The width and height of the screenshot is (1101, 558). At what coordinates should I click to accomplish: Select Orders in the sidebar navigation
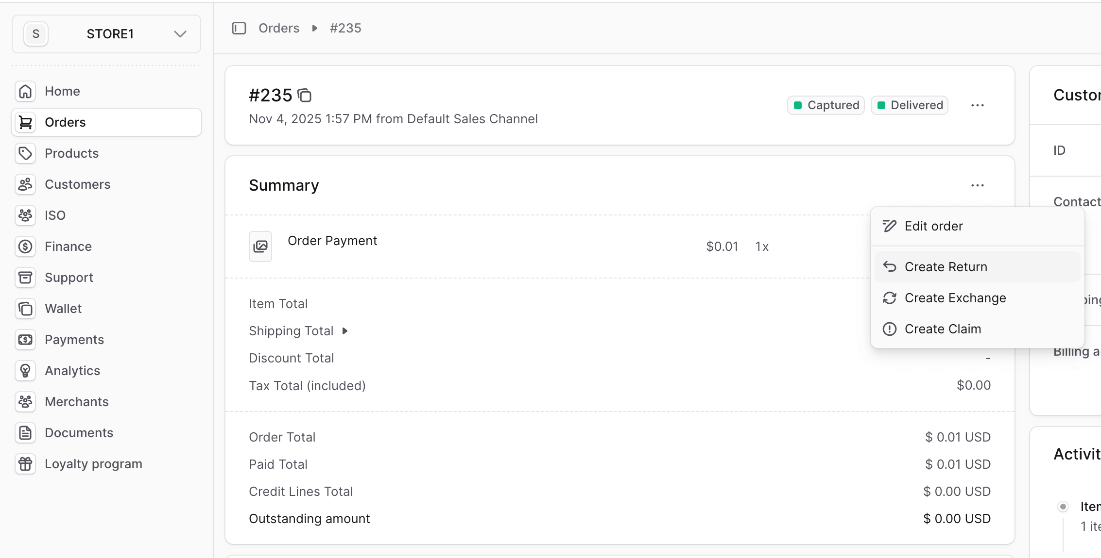coord(65,122)
